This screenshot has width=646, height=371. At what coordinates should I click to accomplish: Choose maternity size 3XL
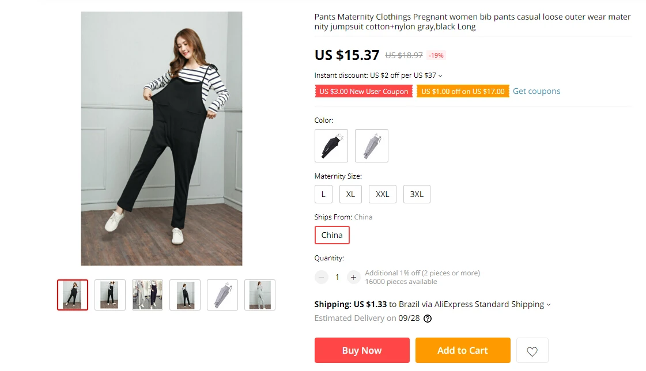tap(417, 194)
